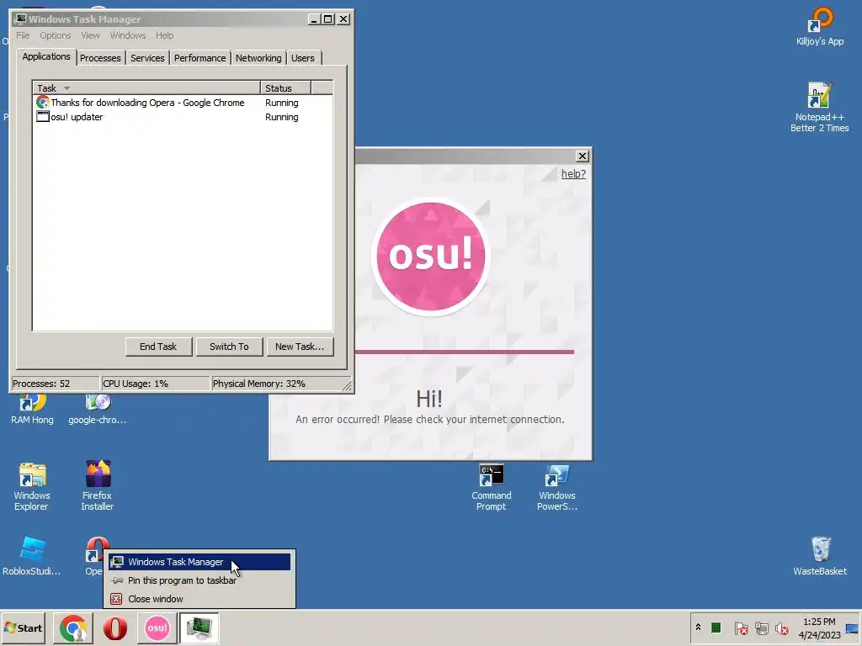This screenshot has width=862, height=646.
Task: Select the Command Prompt desktop shortcut
Action: 491,488
